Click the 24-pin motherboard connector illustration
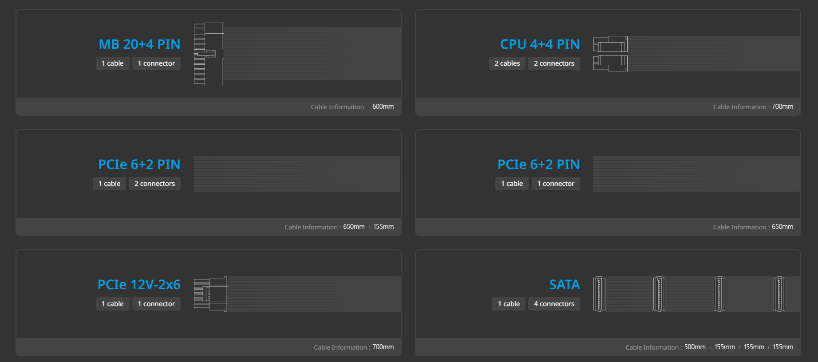The width and height of the screenshot is (818, 362). click(209, 54)
